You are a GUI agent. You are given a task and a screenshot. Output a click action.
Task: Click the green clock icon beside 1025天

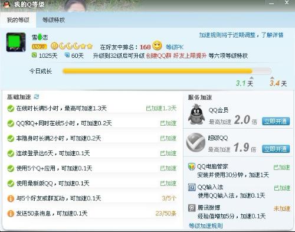[x=34, y=55]
